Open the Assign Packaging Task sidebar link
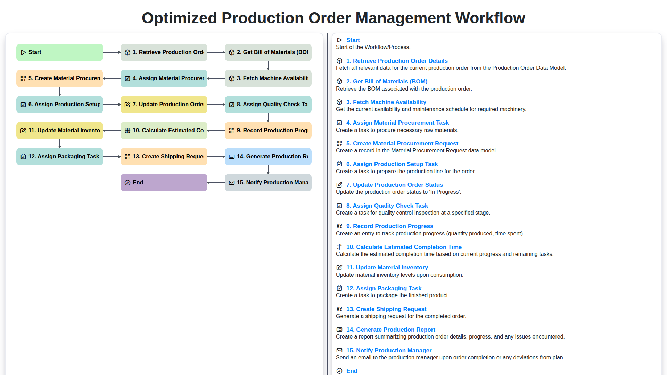 click(x=384, y=288)
